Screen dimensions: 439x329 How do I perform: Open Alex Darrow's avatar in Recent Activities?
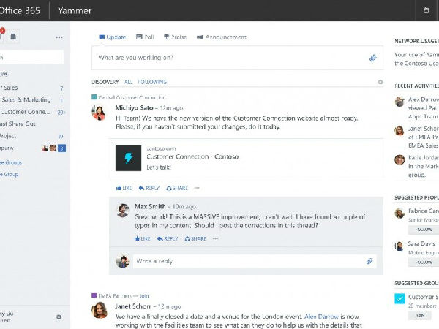[399, 102]
